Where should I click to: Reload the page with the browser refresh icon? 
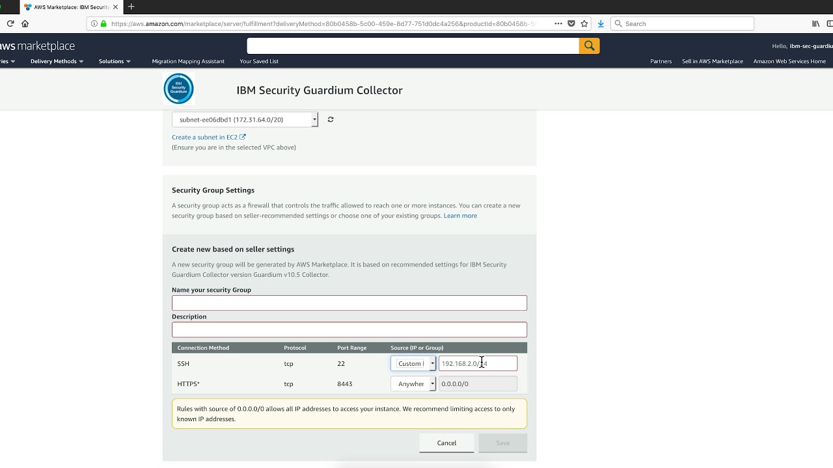click(10, 23)
